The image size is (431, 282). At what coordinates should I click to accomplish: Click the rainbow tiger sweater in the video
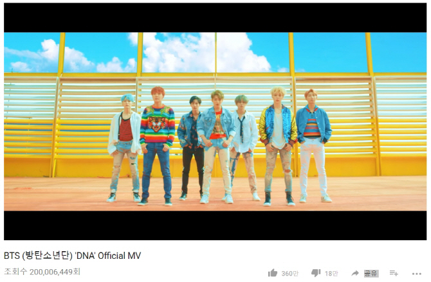click(157, 125)
